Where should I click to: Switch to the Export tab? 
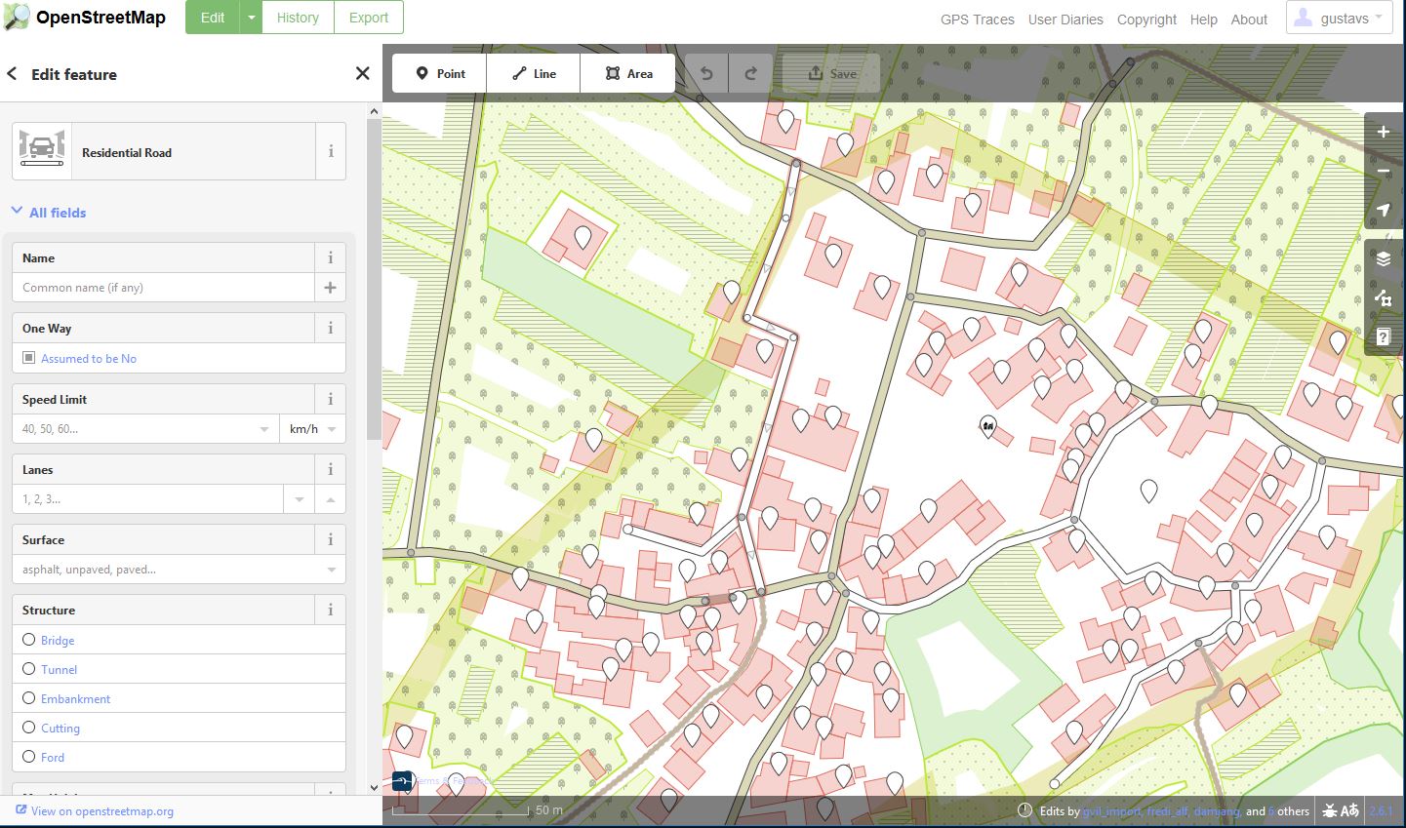pos(368,18)
